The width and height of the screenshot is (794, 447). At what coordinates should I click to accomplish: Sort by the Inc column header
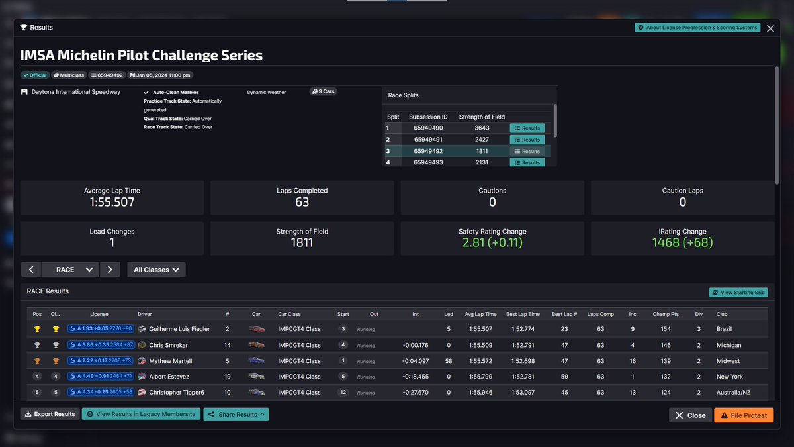(633, 314)
